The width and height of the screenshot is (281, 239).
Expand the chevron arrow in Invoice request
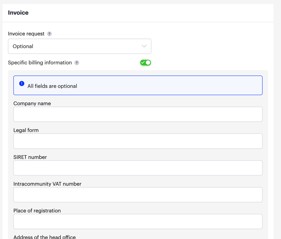tap(144, 46)
